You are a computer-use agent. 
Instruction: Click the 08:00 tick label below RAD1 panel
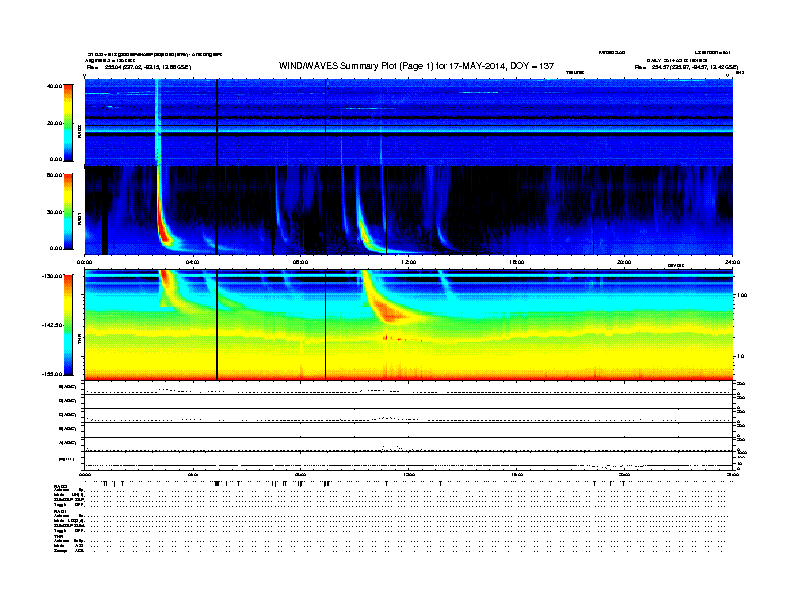[x=300, y=262]
